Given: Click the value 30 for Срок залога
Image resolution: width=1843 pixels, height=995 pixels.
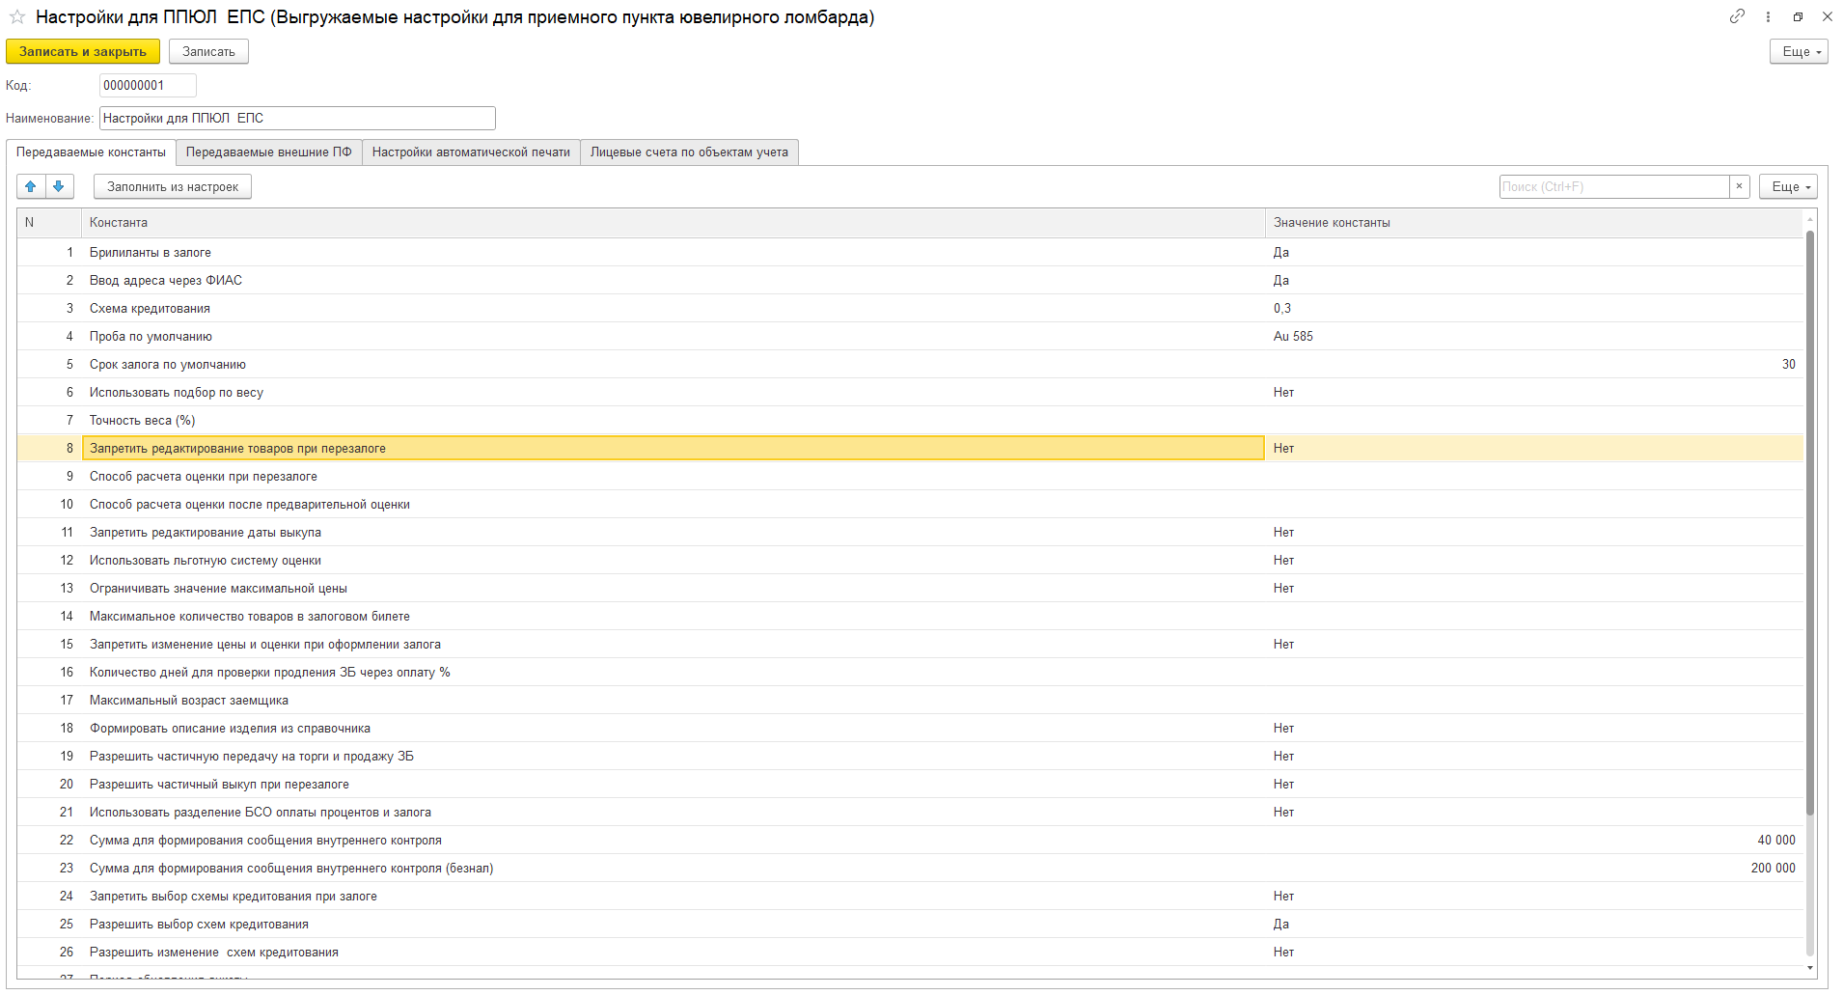Looking at the screenshot, I should tap(1788, 364).
